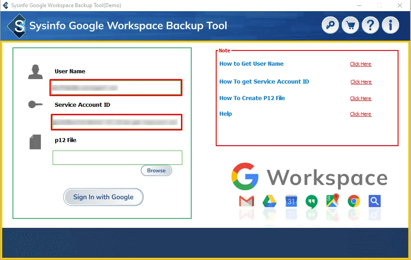Open the license key activation icon

(x=330, y=25)
